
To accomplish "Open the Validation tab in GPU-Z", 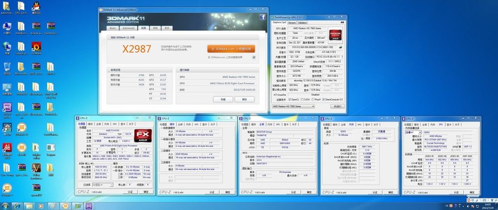I will [x=302, y=22].
